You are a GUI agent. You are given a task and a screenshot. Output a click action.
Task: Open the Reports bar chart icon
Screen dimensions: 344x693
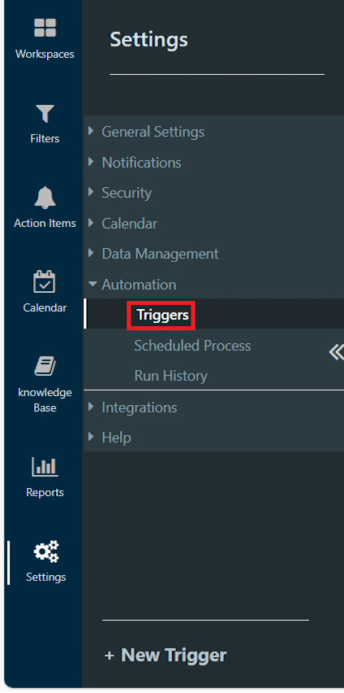(x=45, y=467)
